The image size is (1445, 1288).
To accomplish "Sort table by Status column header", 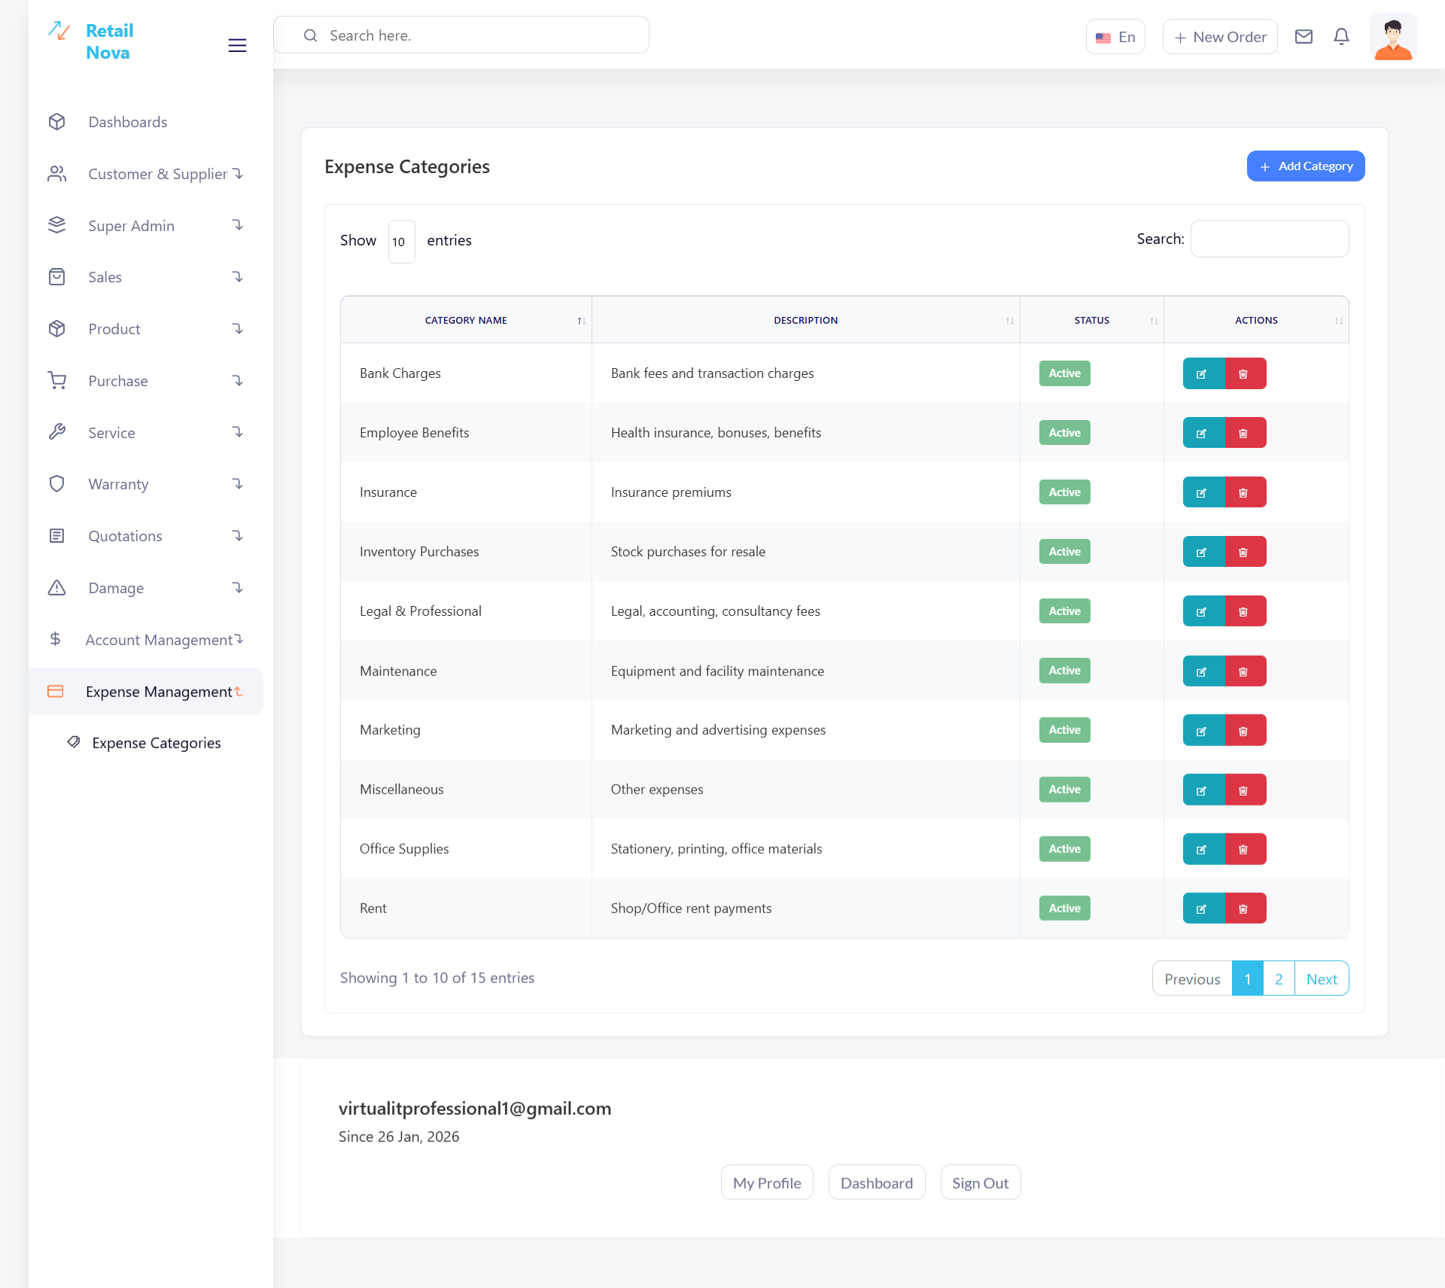I will [1091, 320].
